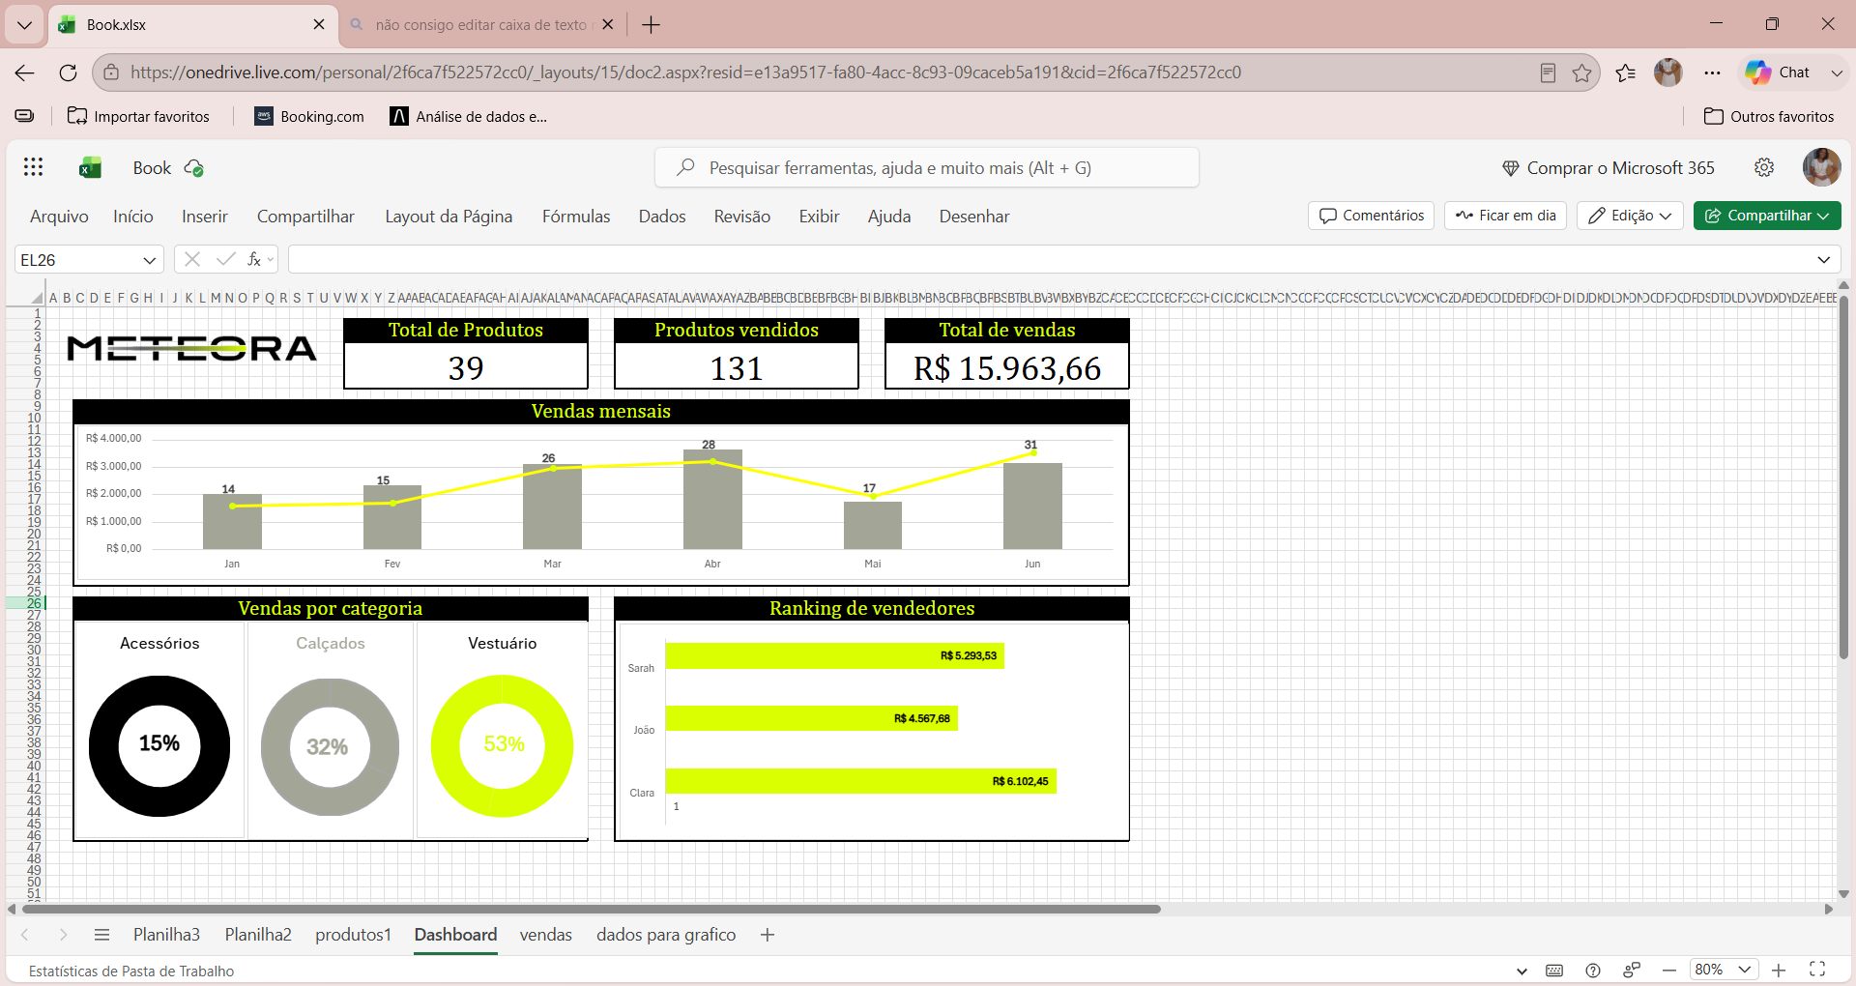Add a new sheet with plus icon
The height and width of the screenshot is (986, 1856).
tap(768, 935)
